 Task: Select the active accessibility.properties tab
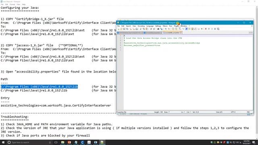click(x=172, y=33)
